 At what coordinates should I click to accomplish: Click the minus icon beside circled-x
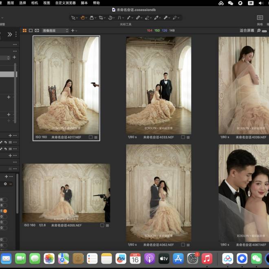(x=11, y=184)
